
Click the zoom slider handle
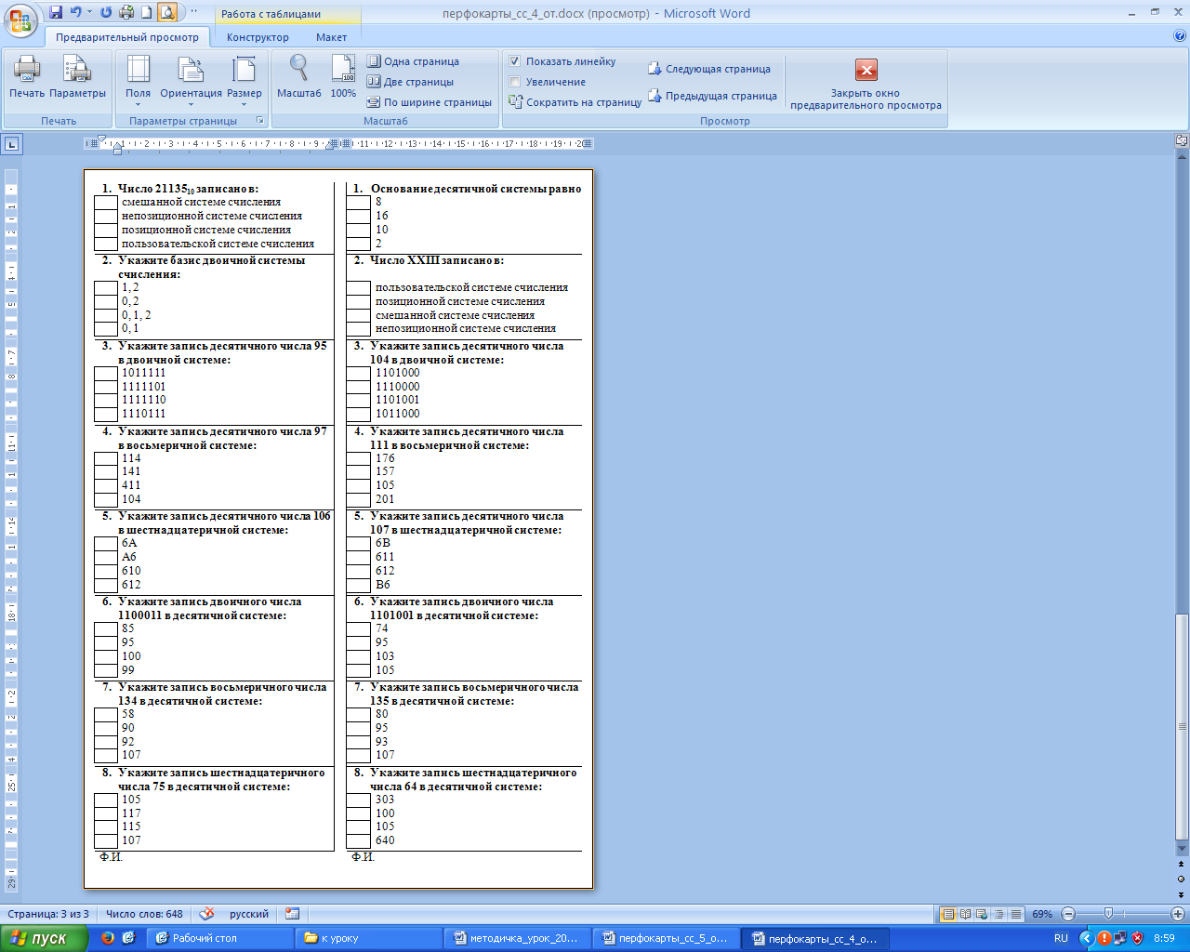point(1107,914)
